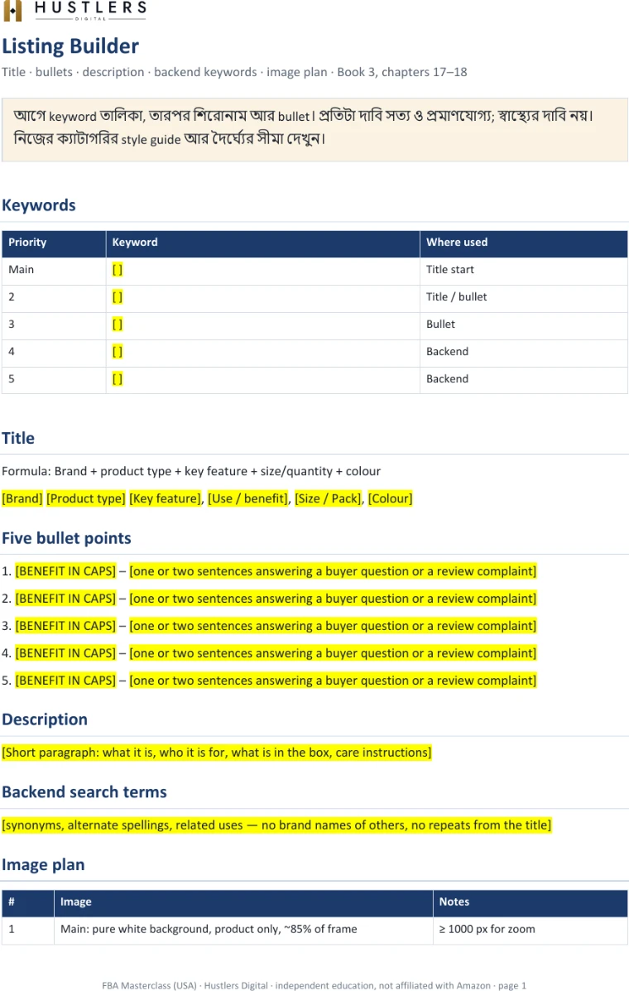Select the "Keywords" section heading

click(x=39, y=205)
